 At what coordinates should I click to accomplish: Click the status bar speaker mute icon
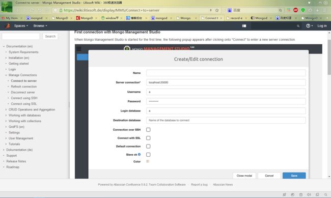[x=309, y=194]
